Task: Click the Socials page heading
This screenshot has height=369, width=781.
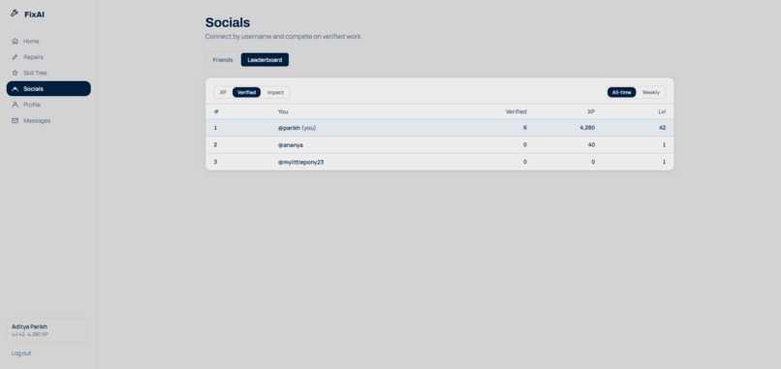Action: 228,22
